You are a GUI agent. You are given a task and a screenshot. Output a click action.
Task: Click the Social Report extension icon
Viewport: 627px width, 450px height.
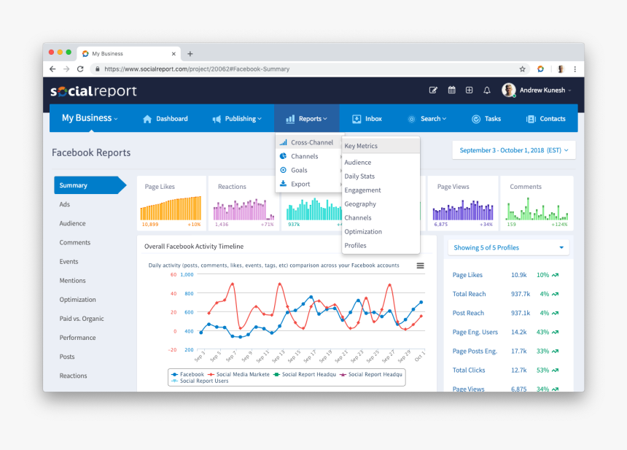click(x=540, y=69)
